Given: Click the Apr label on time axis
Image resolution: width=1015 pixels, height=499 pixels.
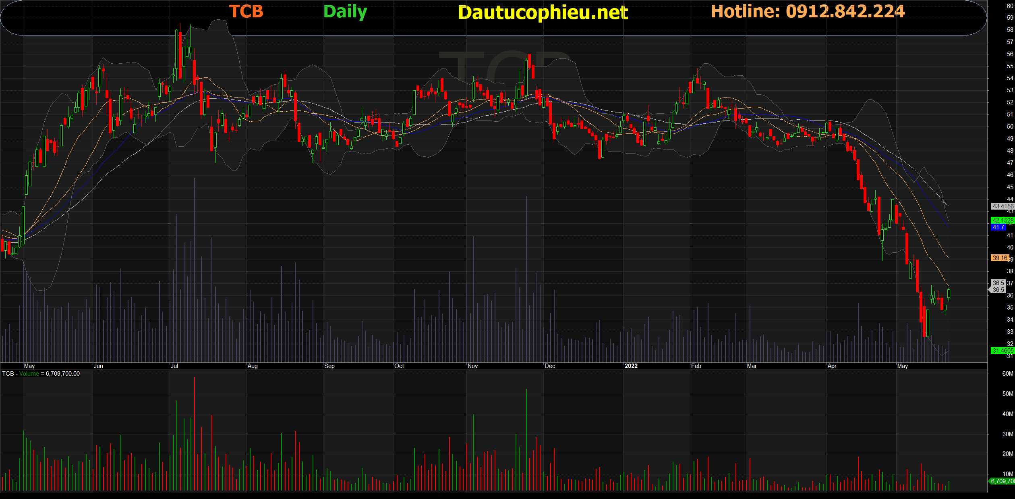Looking at the screenshot, I should [x=832, y=366].
